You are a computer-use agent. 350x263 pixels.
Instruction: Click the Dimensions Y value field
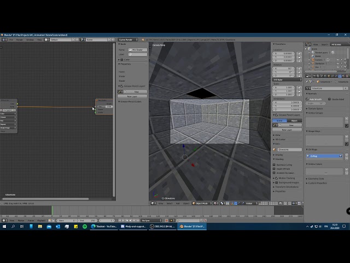tap(287, 106)
